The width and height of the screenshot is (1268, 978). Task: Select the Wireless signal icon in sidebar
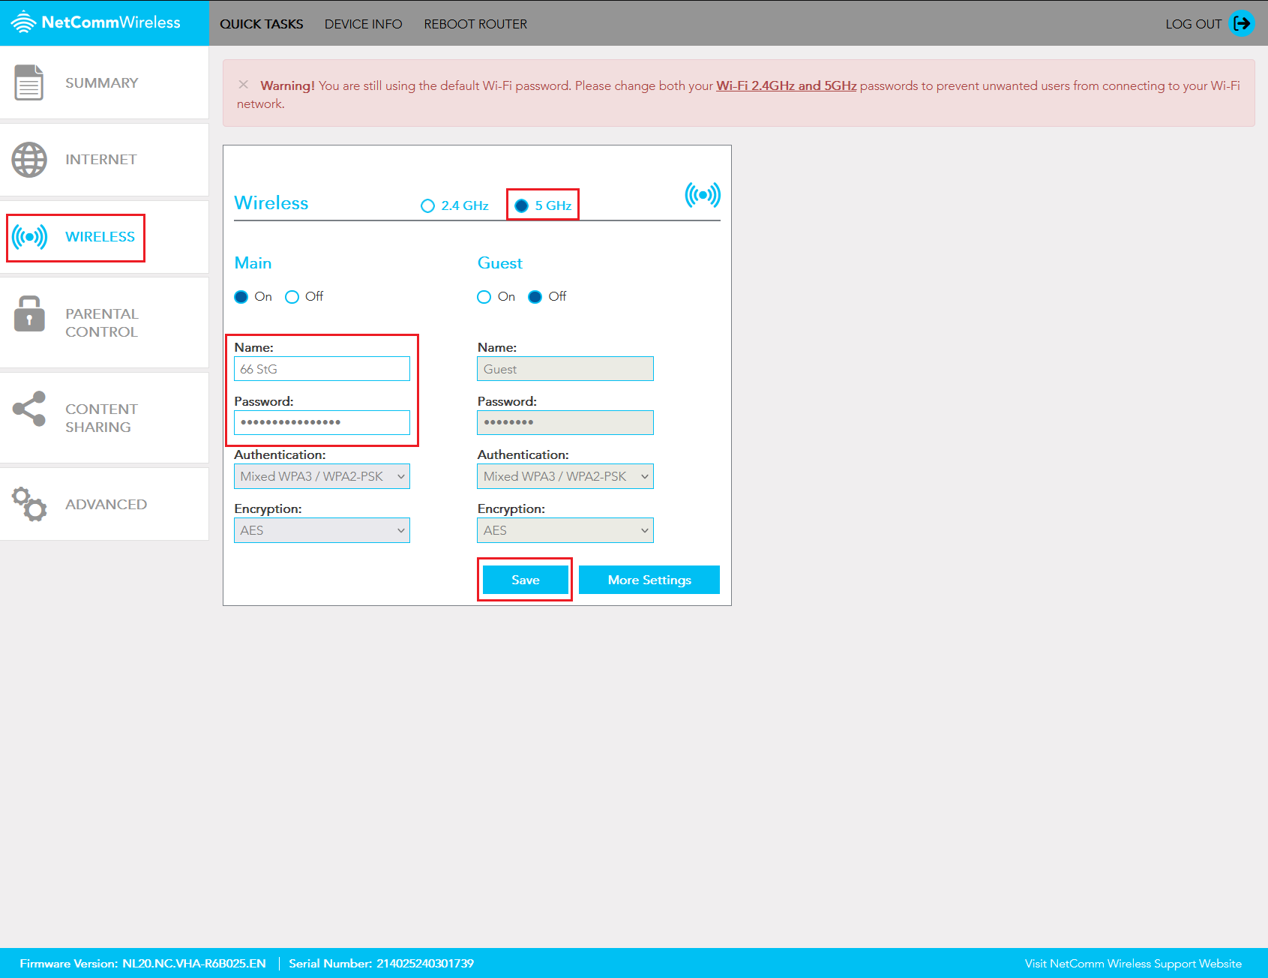point(28,237)
